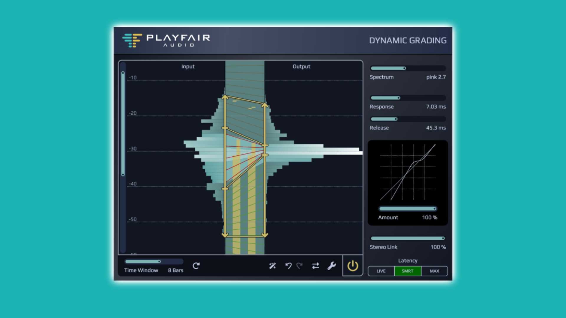This screenshot has width=566, height=318.
Task: Click the vertical range scrollbar at left
Action: pos(123,124)
